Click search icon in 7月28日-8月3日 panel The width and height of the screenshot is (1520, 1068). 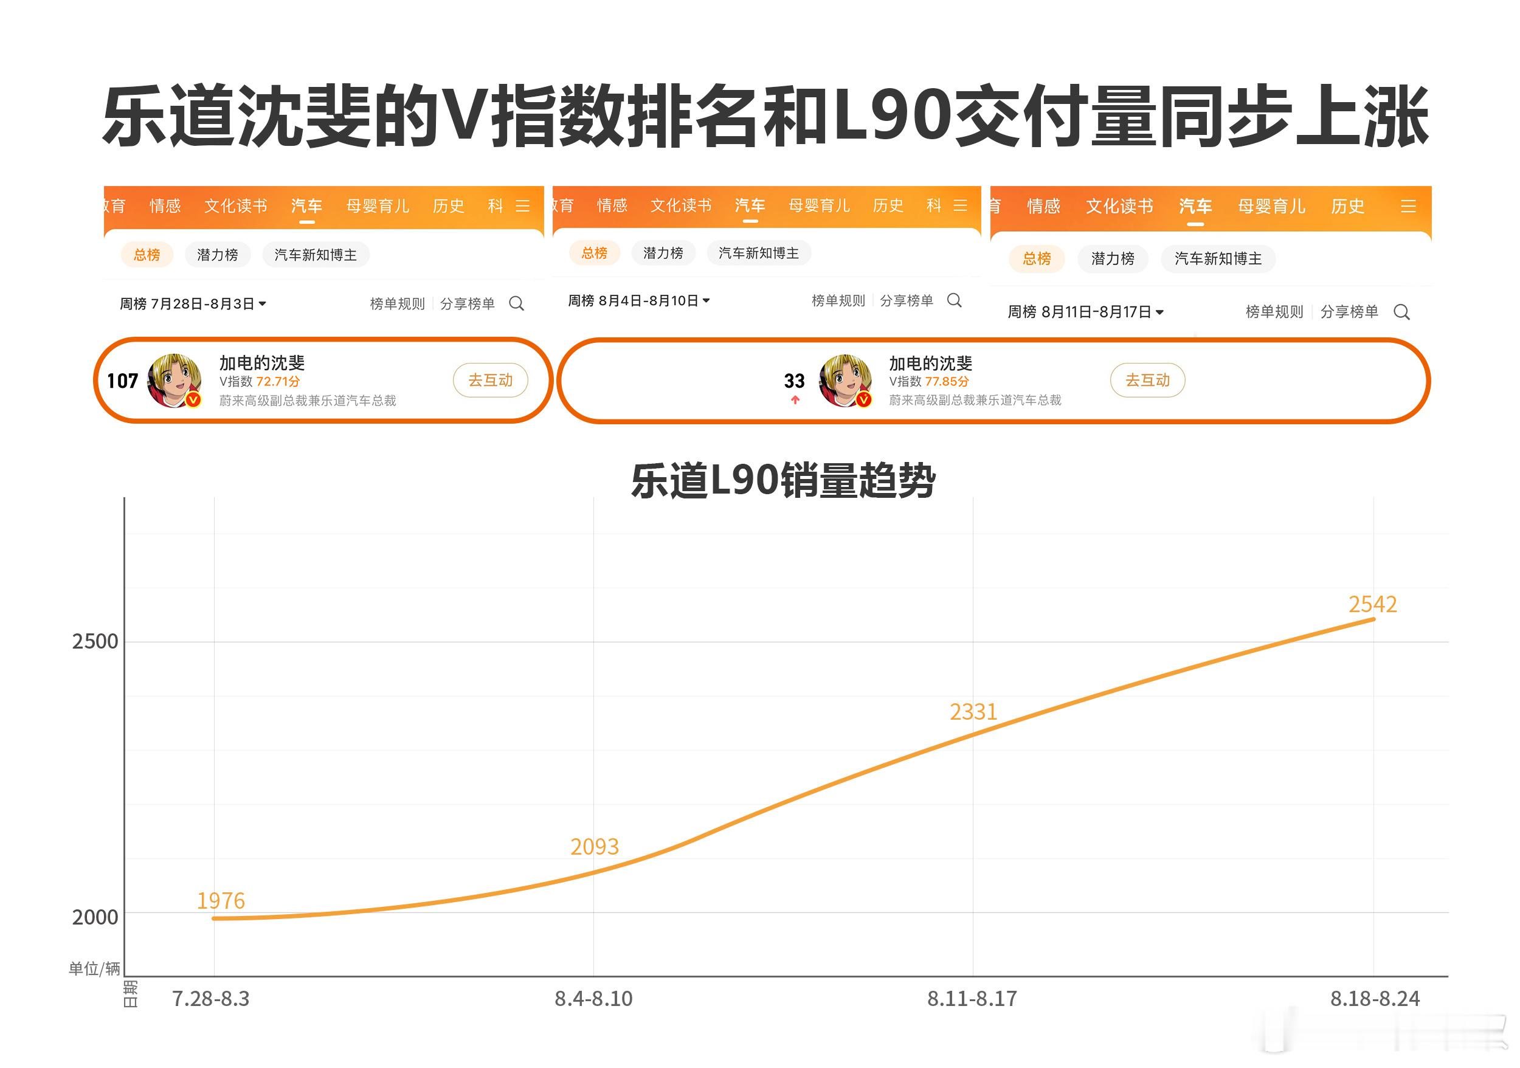point(516,304)
